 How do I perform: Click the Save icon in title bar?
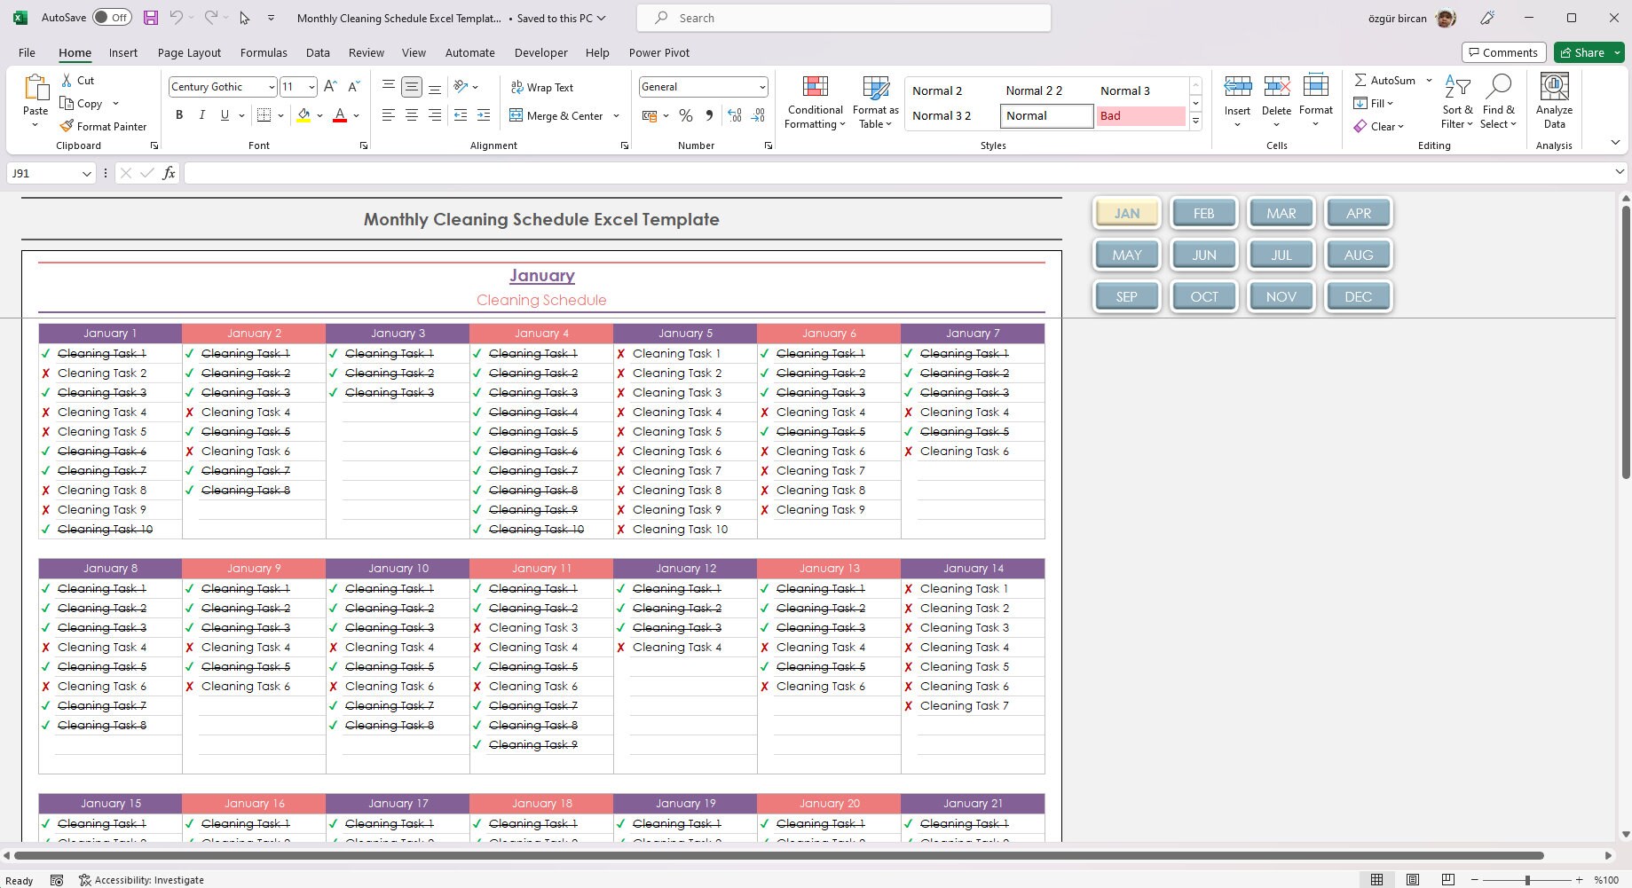(150, 18)
